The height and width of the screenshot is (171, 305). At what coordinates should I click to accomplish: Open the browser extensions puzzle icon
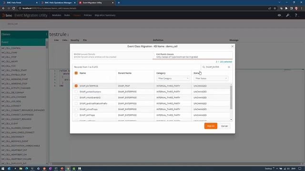pos(286,9)
